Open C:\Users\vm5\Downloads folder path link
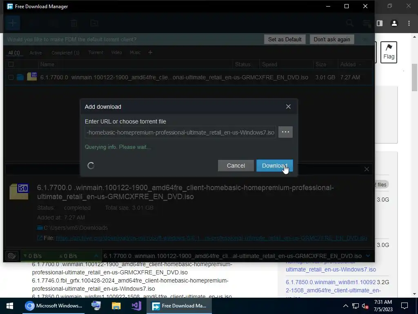The height and width of the screenshot is (314, 418). [x=76, y=228]
